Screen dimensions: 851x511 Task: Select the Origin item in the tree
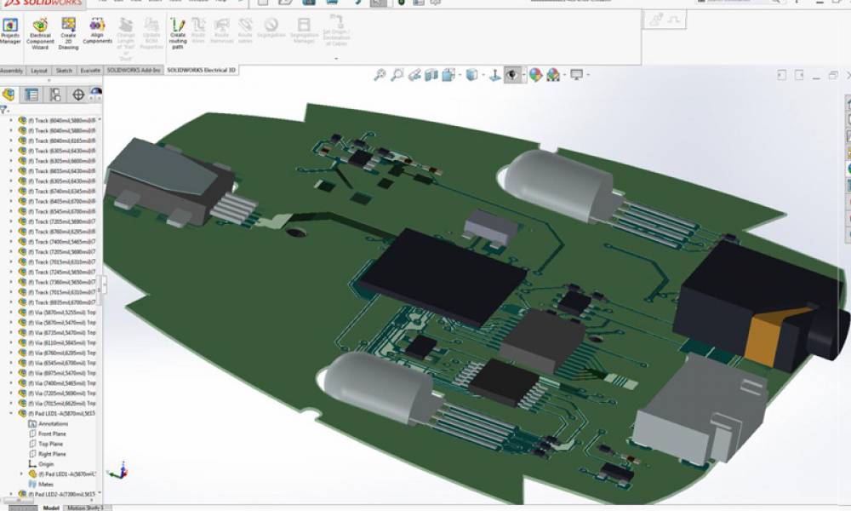tap(41, 464)
